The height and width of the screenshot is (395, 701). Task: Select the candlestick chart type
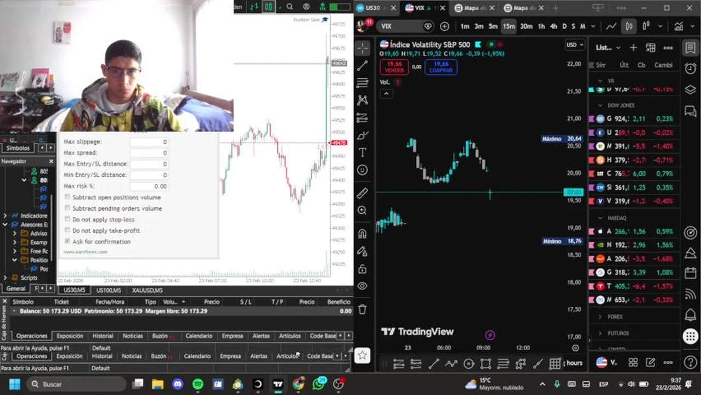629,26
